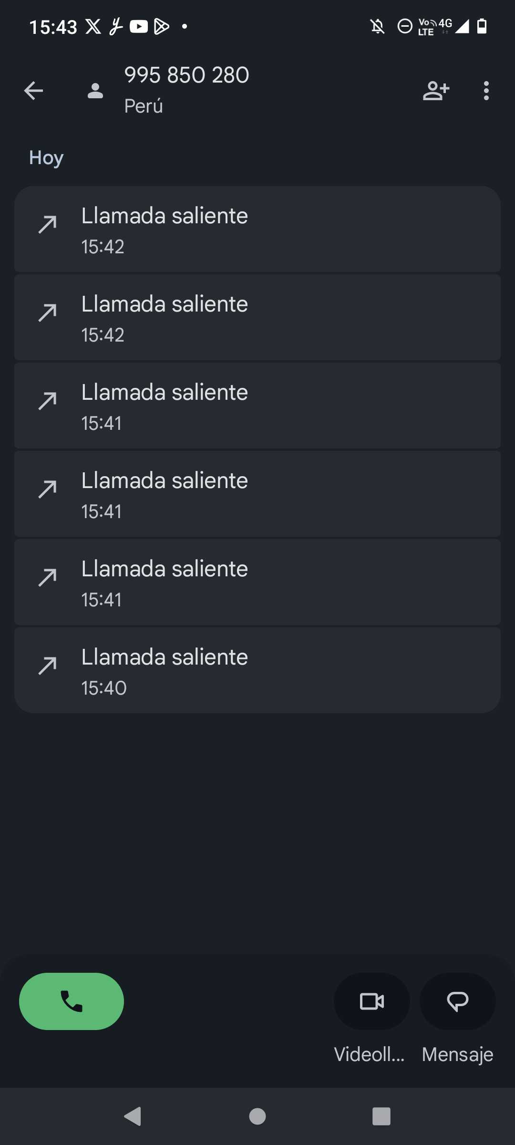This screenshot has width=515, height=1145.
Task: Open first 15:42 outgoing call entry
Action: click(257, 229)
